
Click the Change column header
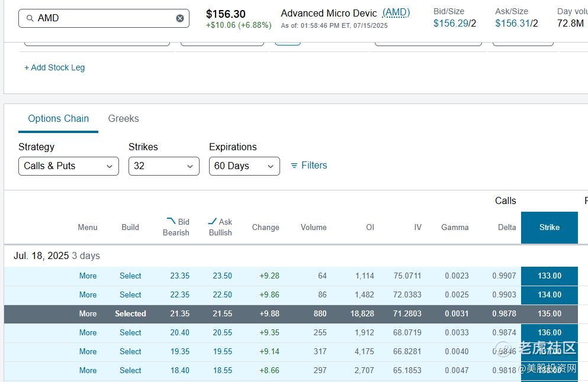[265, 227]
